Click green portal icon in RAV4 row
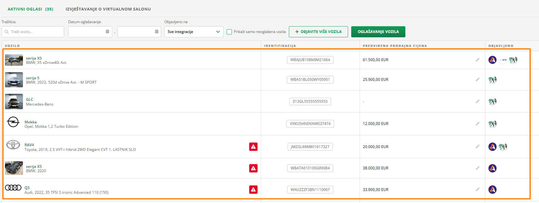539x203 pixels. [x=503, y=147]
